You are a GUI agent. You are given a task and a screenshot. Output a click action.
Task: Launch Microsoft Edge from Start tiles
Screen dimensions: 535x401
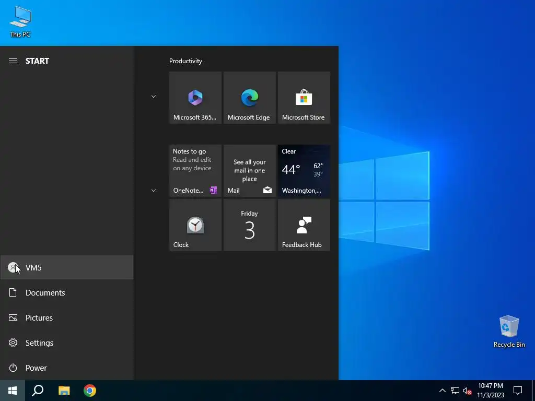pos(249,98)
